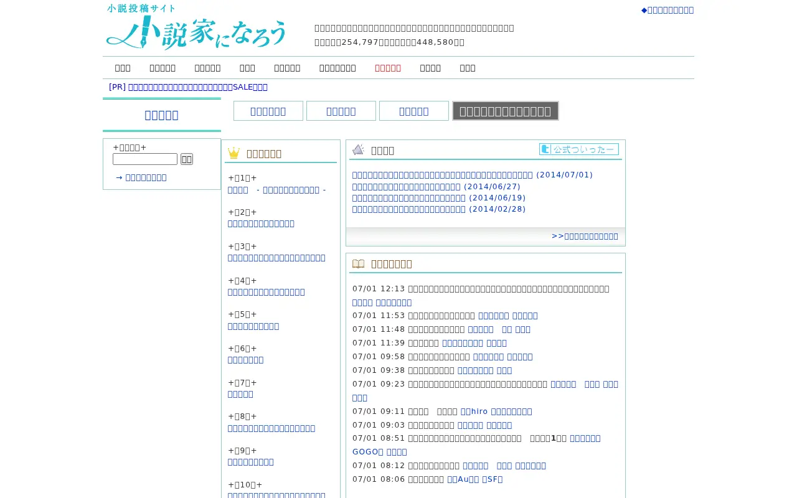Open the news item dated 2014/02/28
Image resolution: width=797 pixels, height=498 pixels.
coord(439,209)
